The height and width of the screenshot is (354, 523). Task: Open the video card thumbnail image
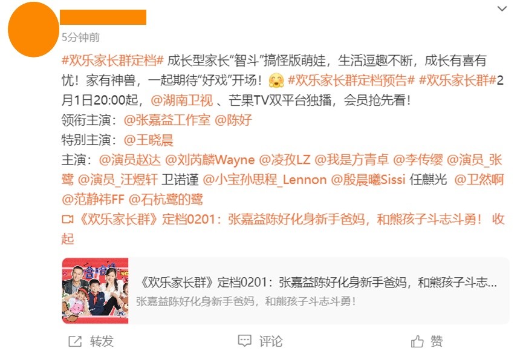tap(95, 290)
